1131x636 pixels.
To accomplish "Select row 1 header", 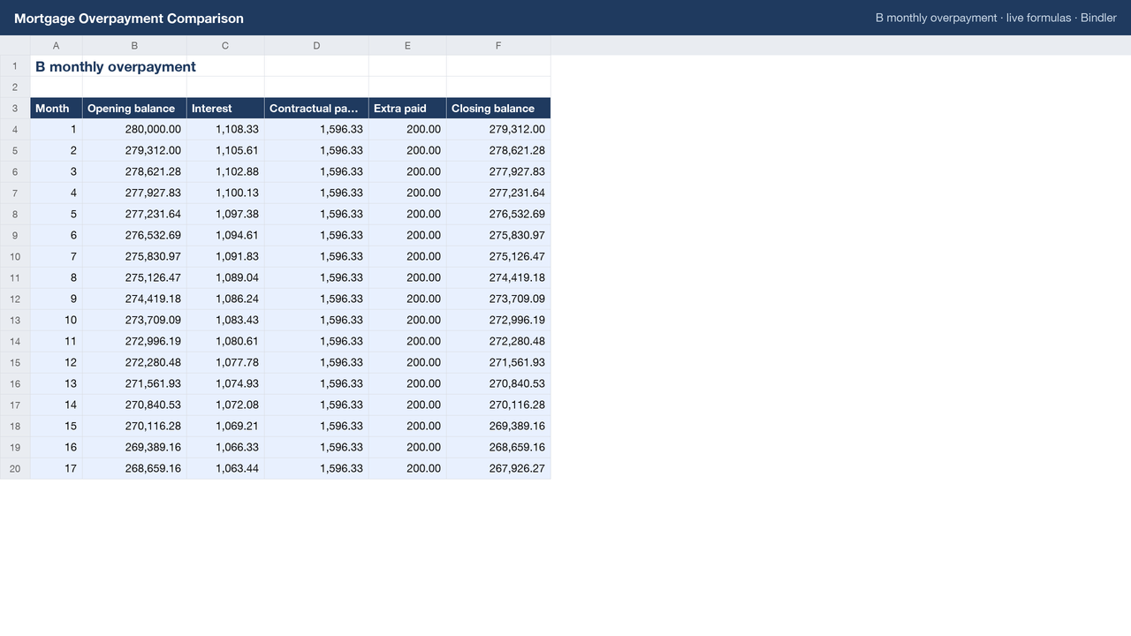I will pyautogui.click(x=15, y=66).
